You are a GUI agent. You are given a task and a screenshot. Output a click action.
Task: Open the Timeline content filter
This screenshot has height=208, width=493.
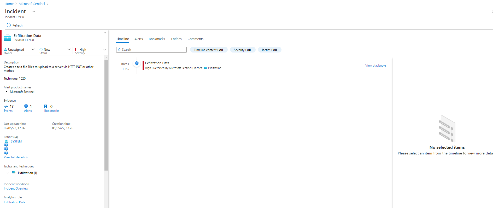click(x=208, y=50)
